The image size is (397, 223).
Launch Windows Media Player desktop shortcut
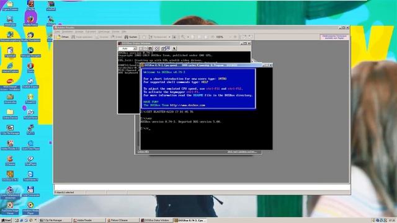(x=30, y=208)
